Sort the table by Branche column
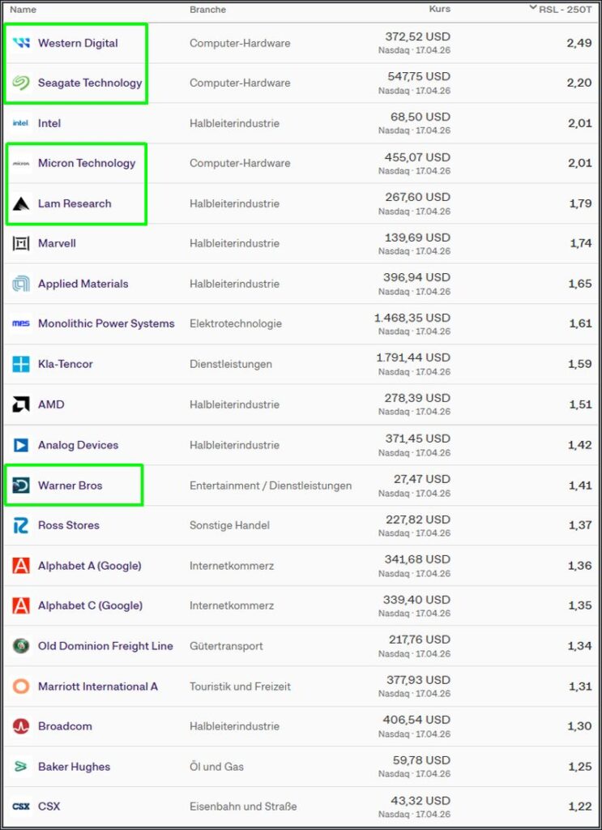Viewport: 602px width, 830px height. click(x=207, y=10)
